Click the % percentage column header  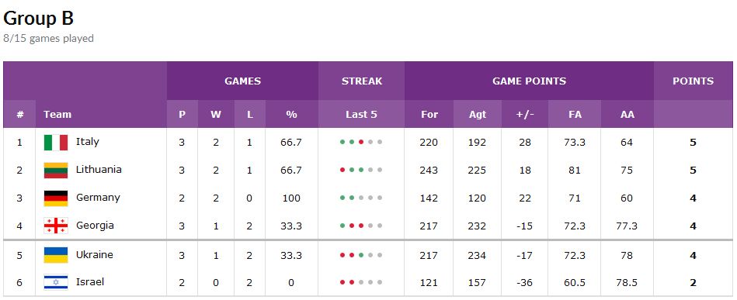pyautogui.click(x=291, y=114)
